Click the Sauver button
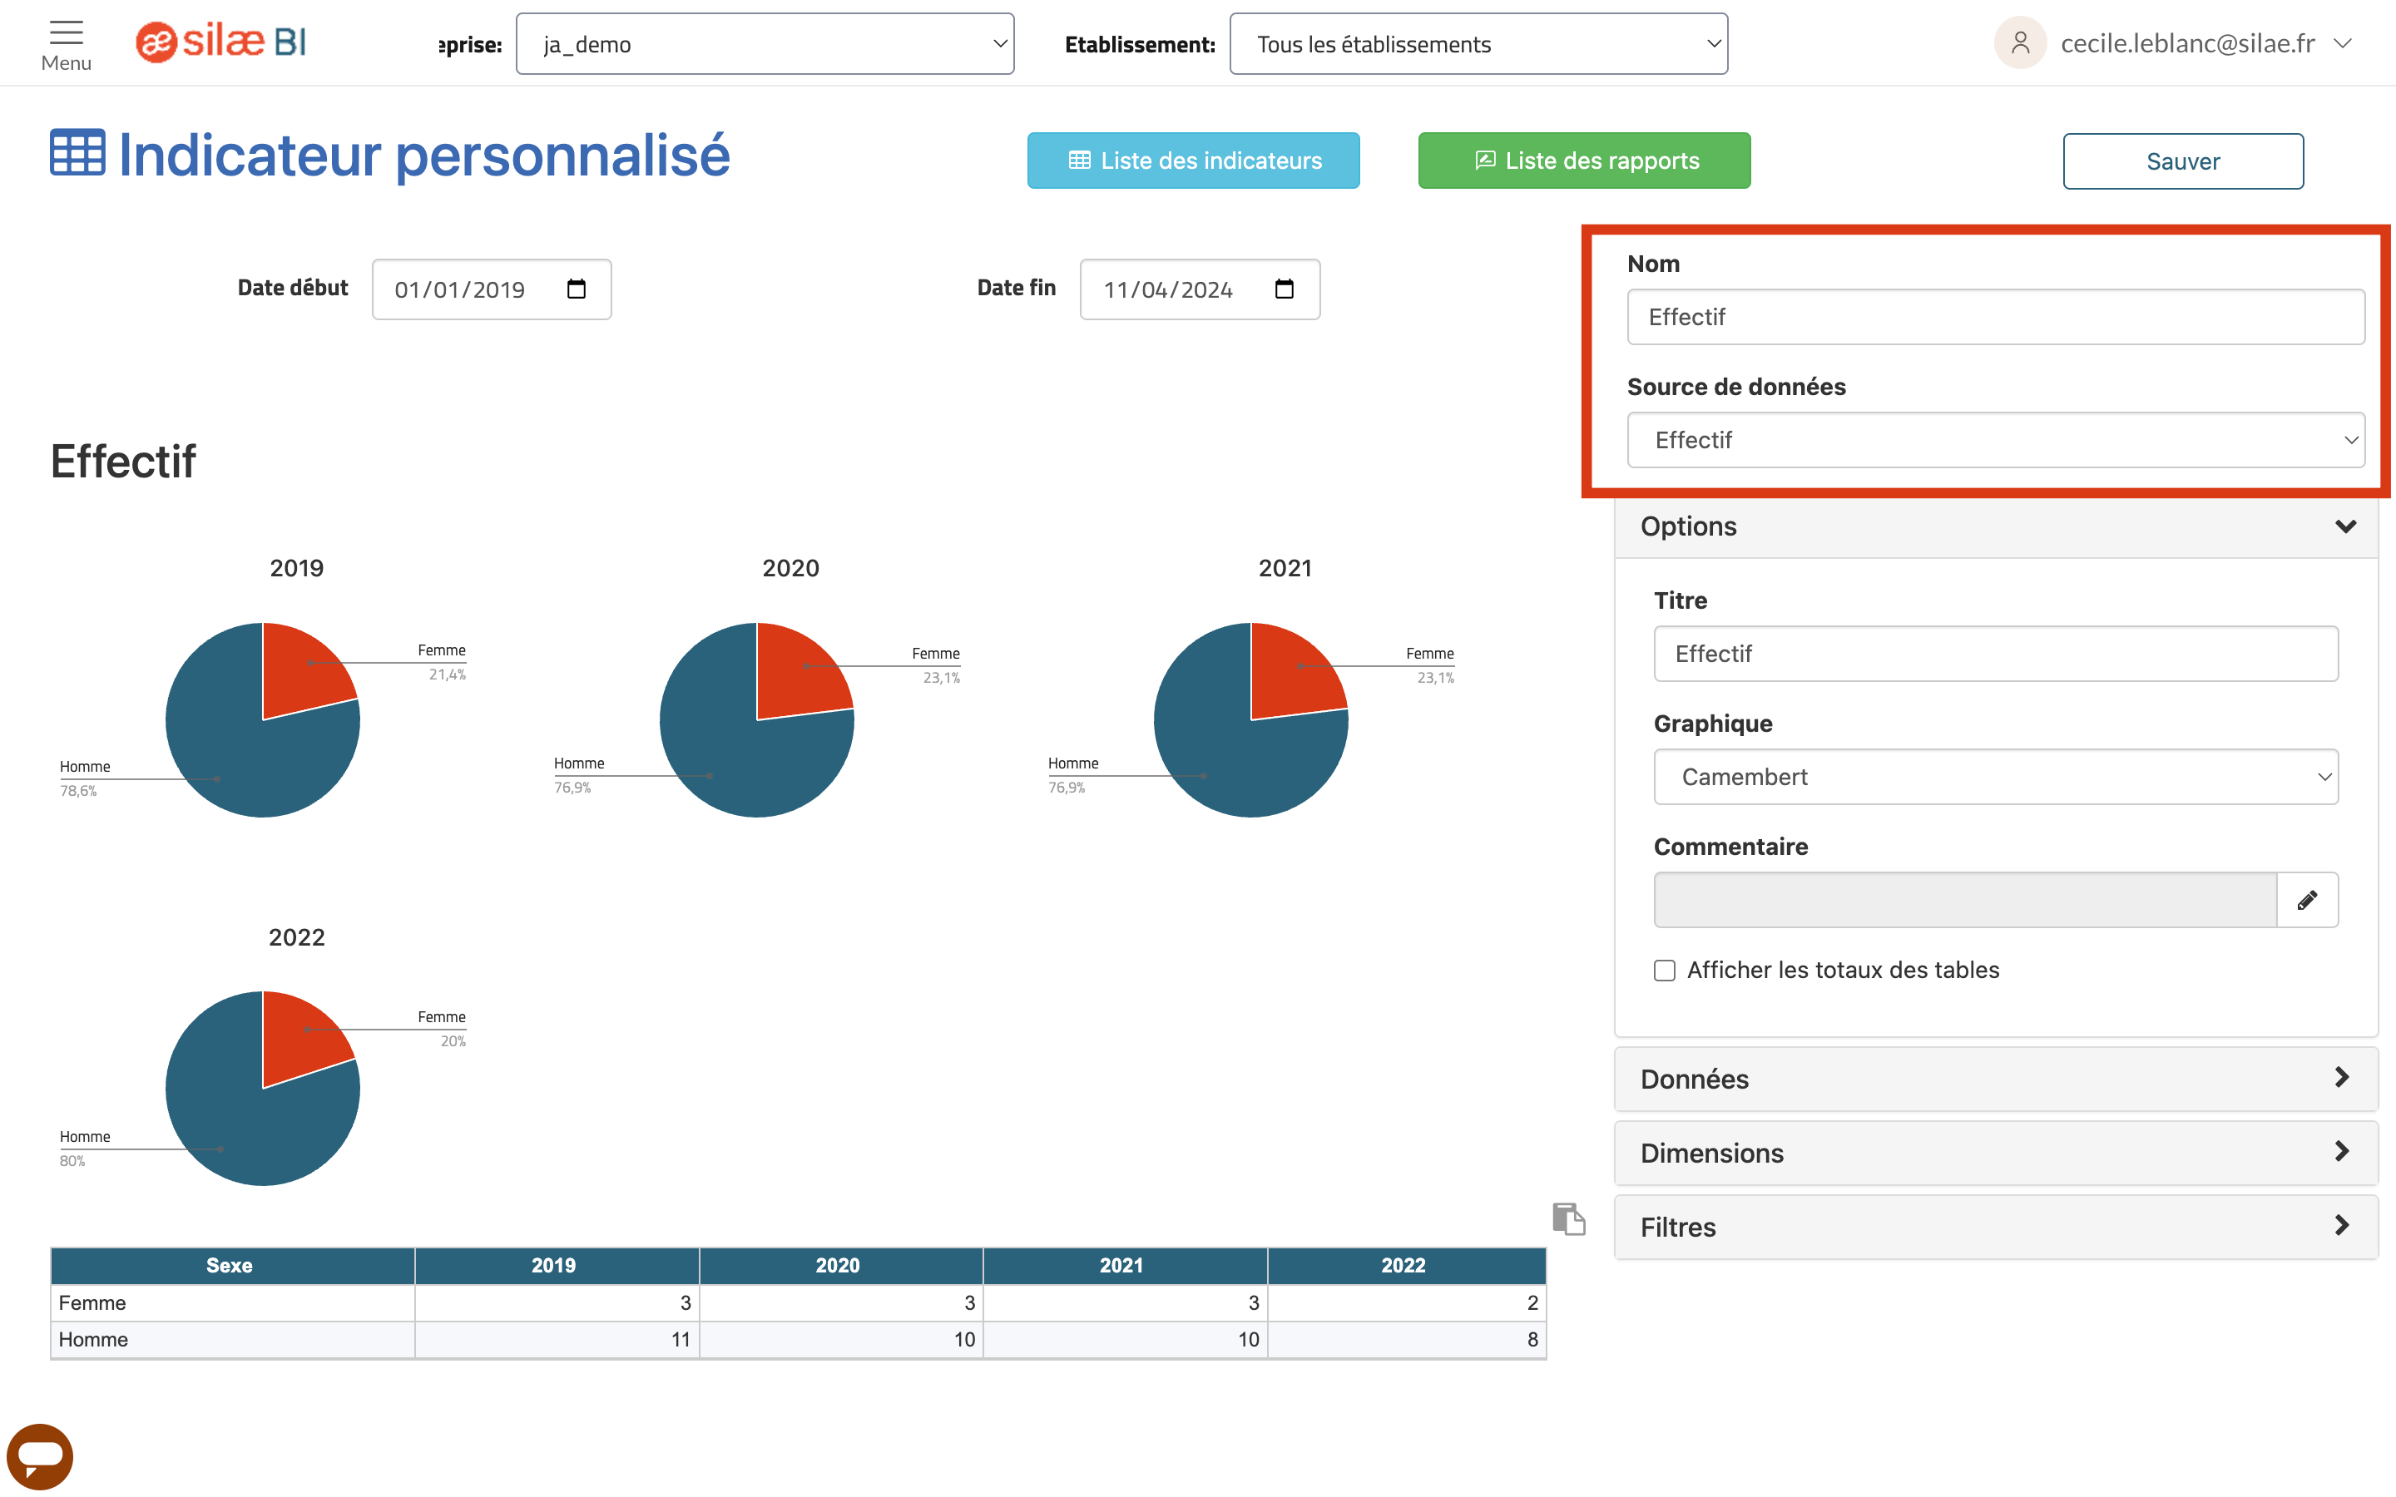The image size is (2396, 1497). [x=2182, y=161]
